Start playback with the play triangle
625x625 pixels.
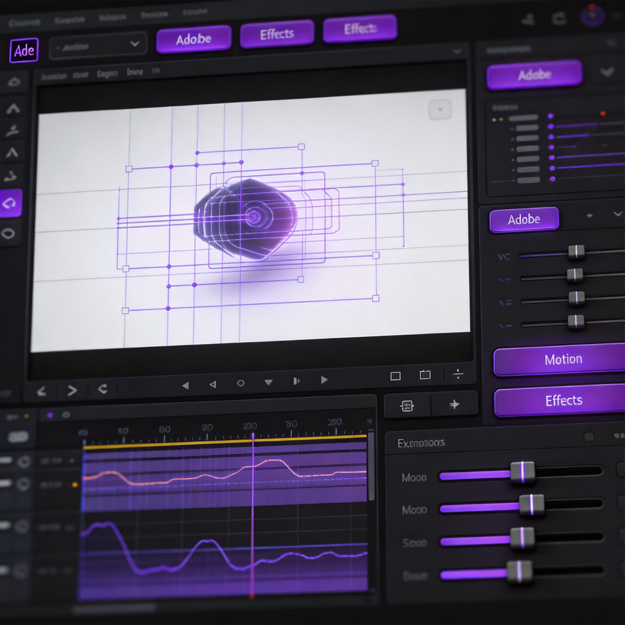[x=324, y=380]
